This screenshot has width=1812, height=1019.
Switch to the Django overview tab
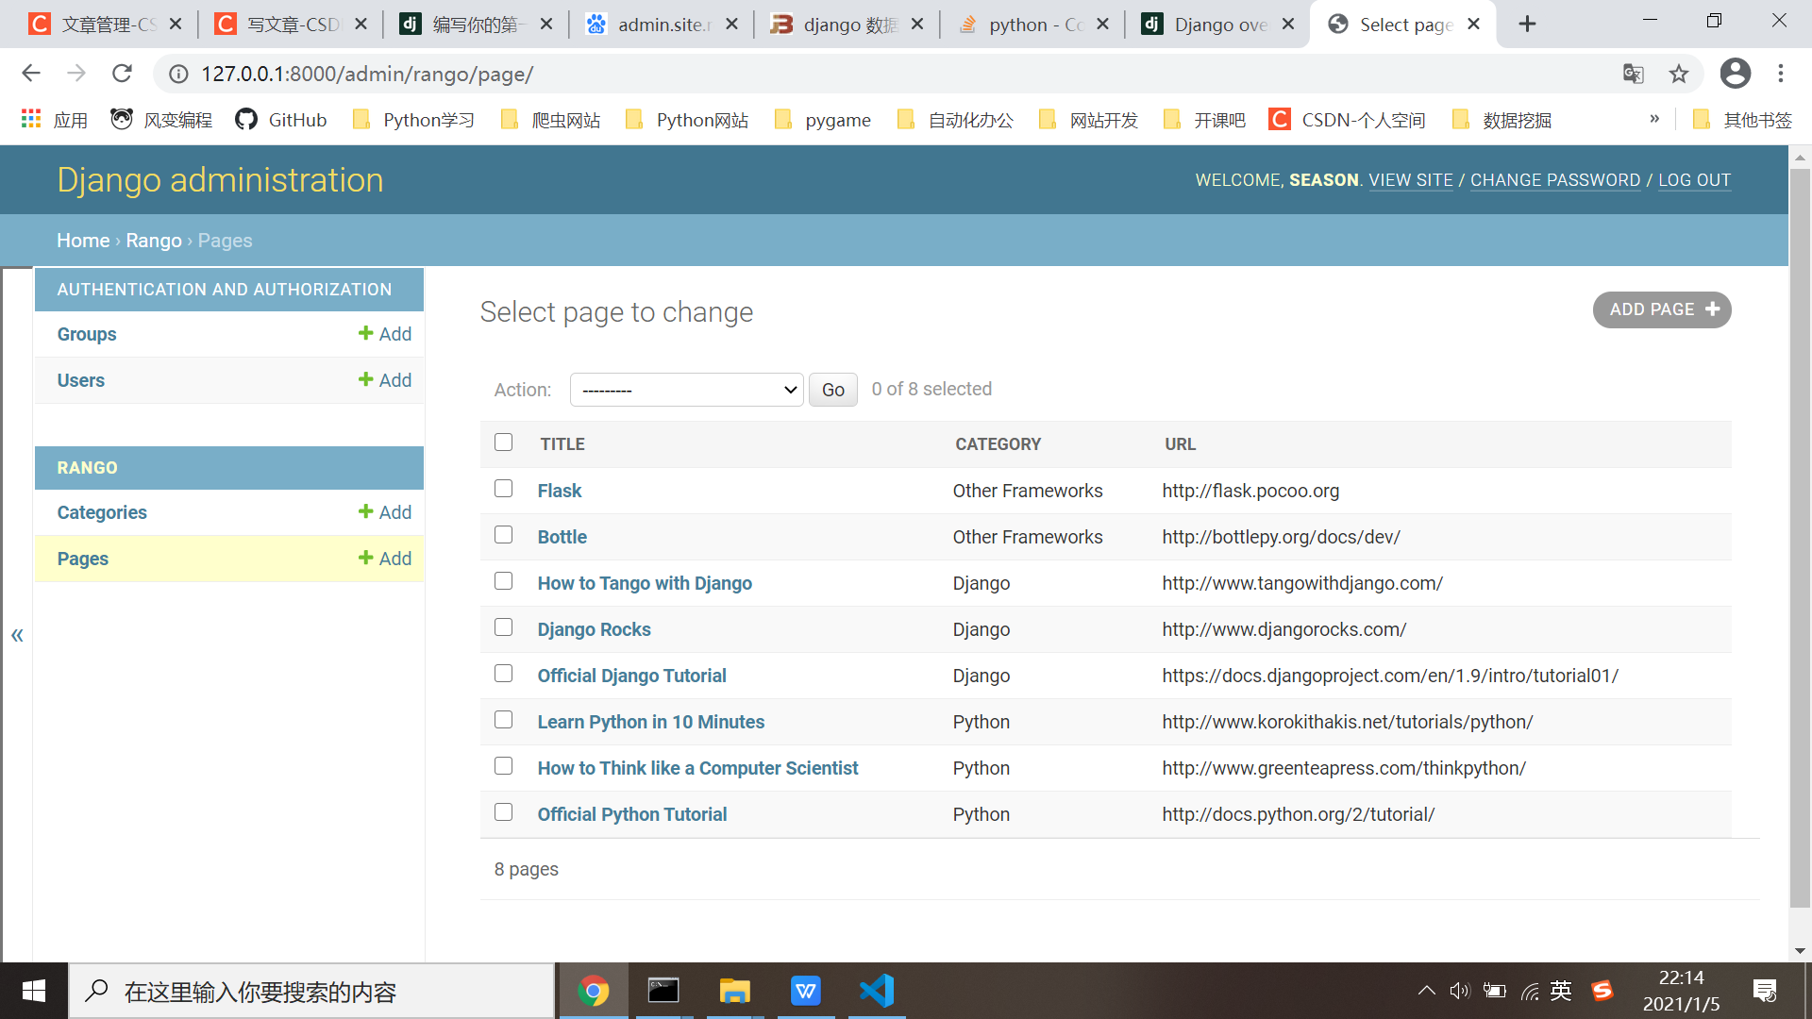(1213, 25)
